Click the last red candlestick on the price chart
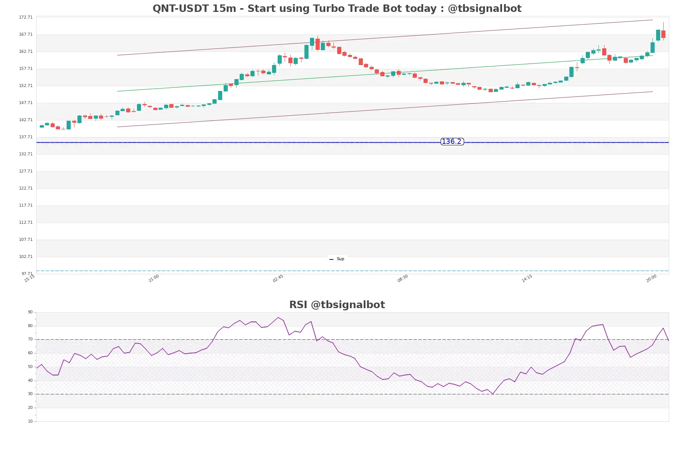 click(663, 34)
